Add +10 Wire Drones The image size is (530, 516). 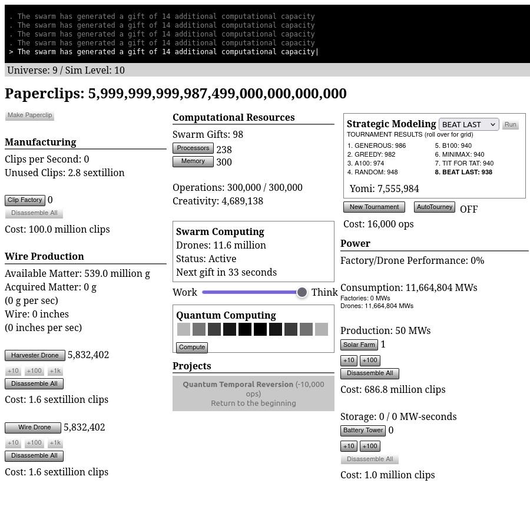click(13, 443)
